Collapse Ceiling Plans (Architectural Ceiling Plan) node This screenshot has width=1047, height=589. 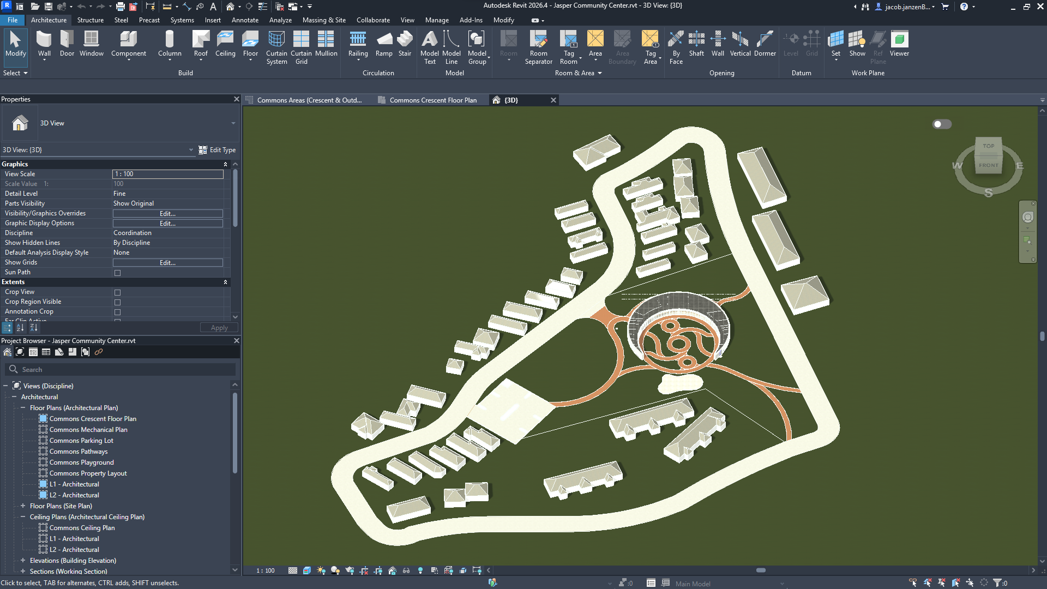click(23, 517)
